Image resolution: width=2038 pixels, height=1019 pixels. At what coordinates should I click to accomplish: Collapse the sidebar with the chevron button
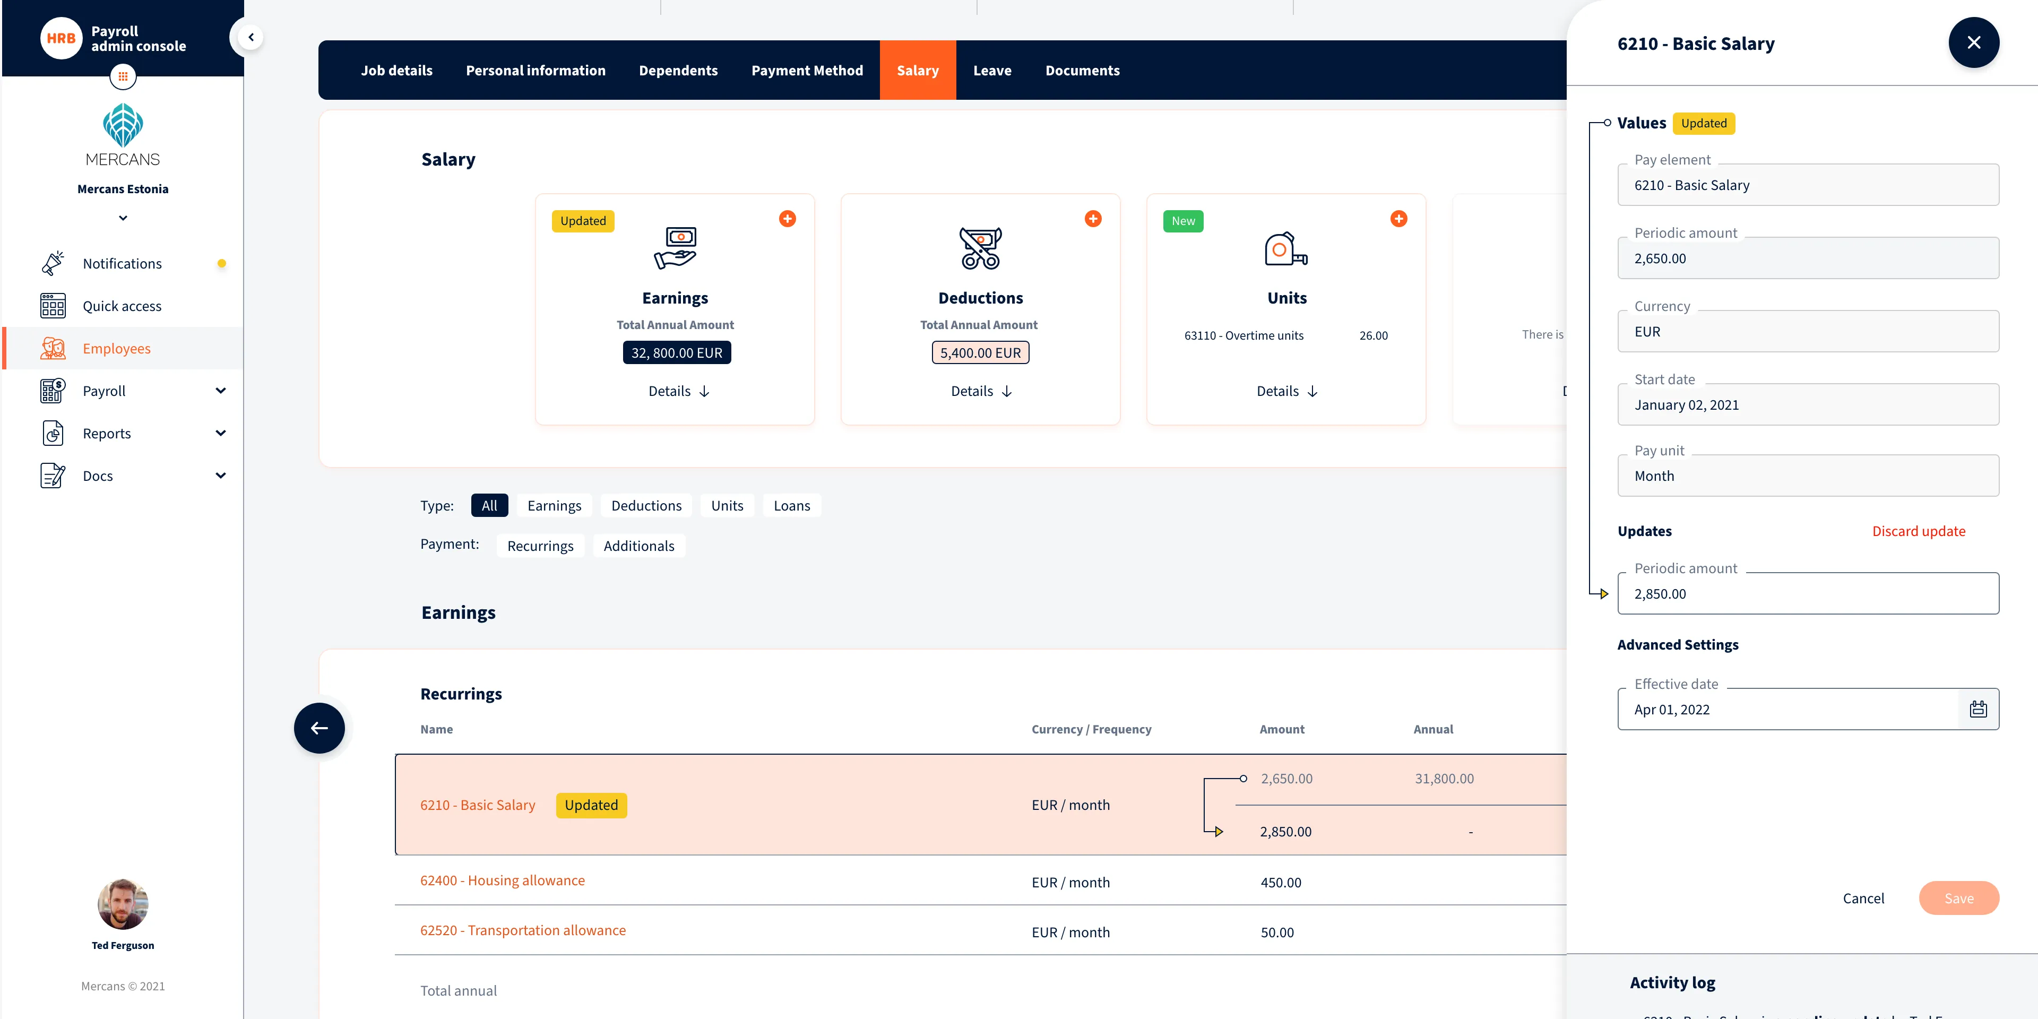pos(250,37)
